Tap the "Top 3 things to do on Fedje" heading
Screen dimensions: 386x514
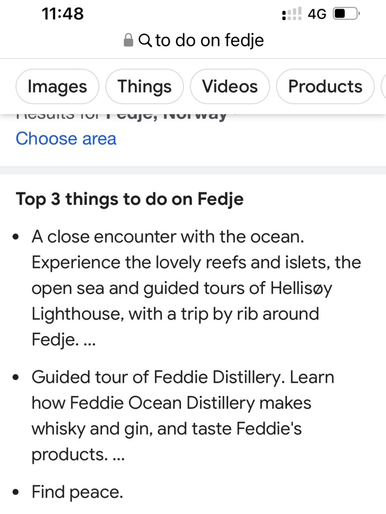[x=130, y=199]
